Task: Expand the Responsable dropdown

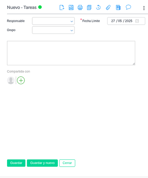Action: (53, 21)
